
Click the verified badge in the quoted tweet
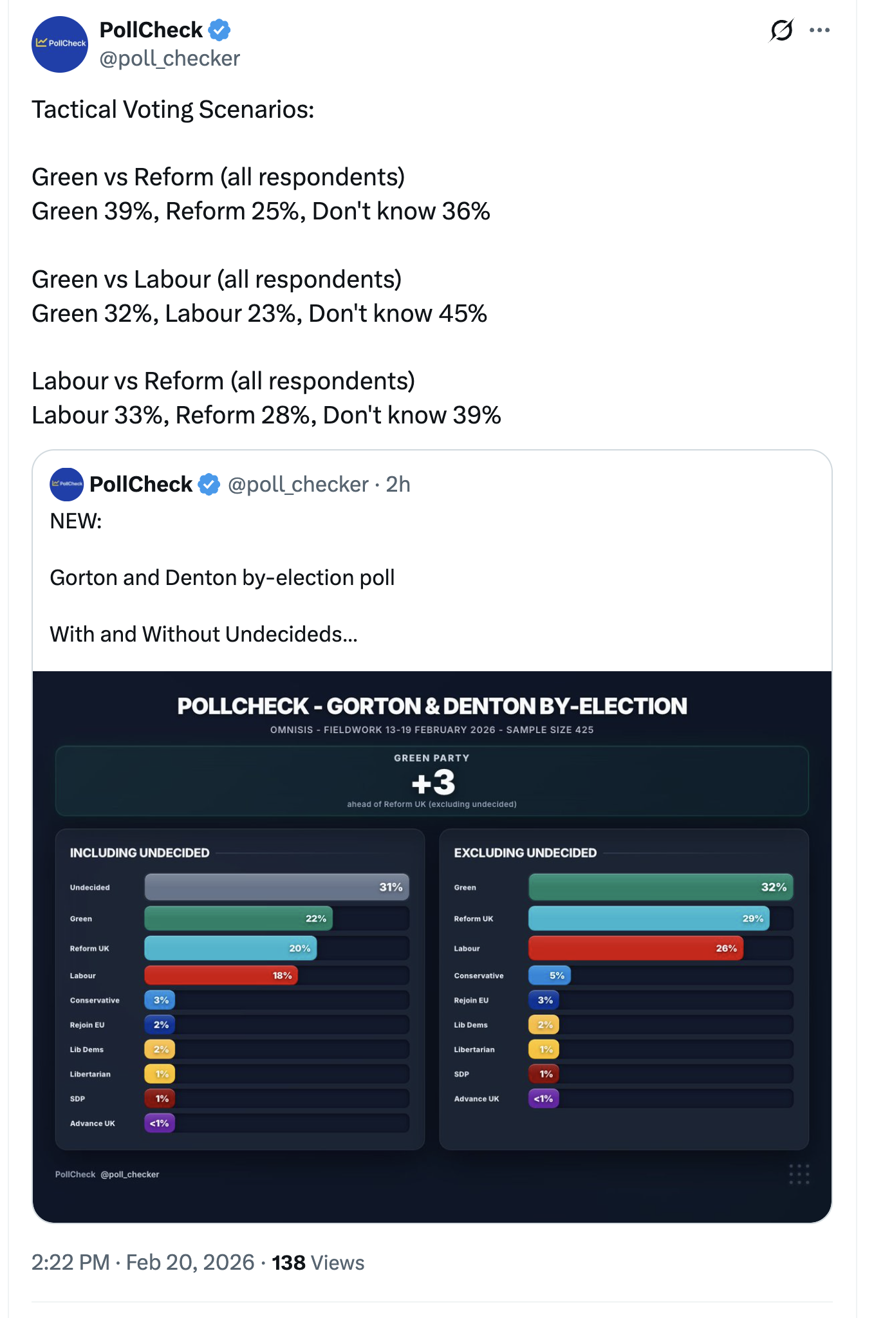[x=209, y=484]
